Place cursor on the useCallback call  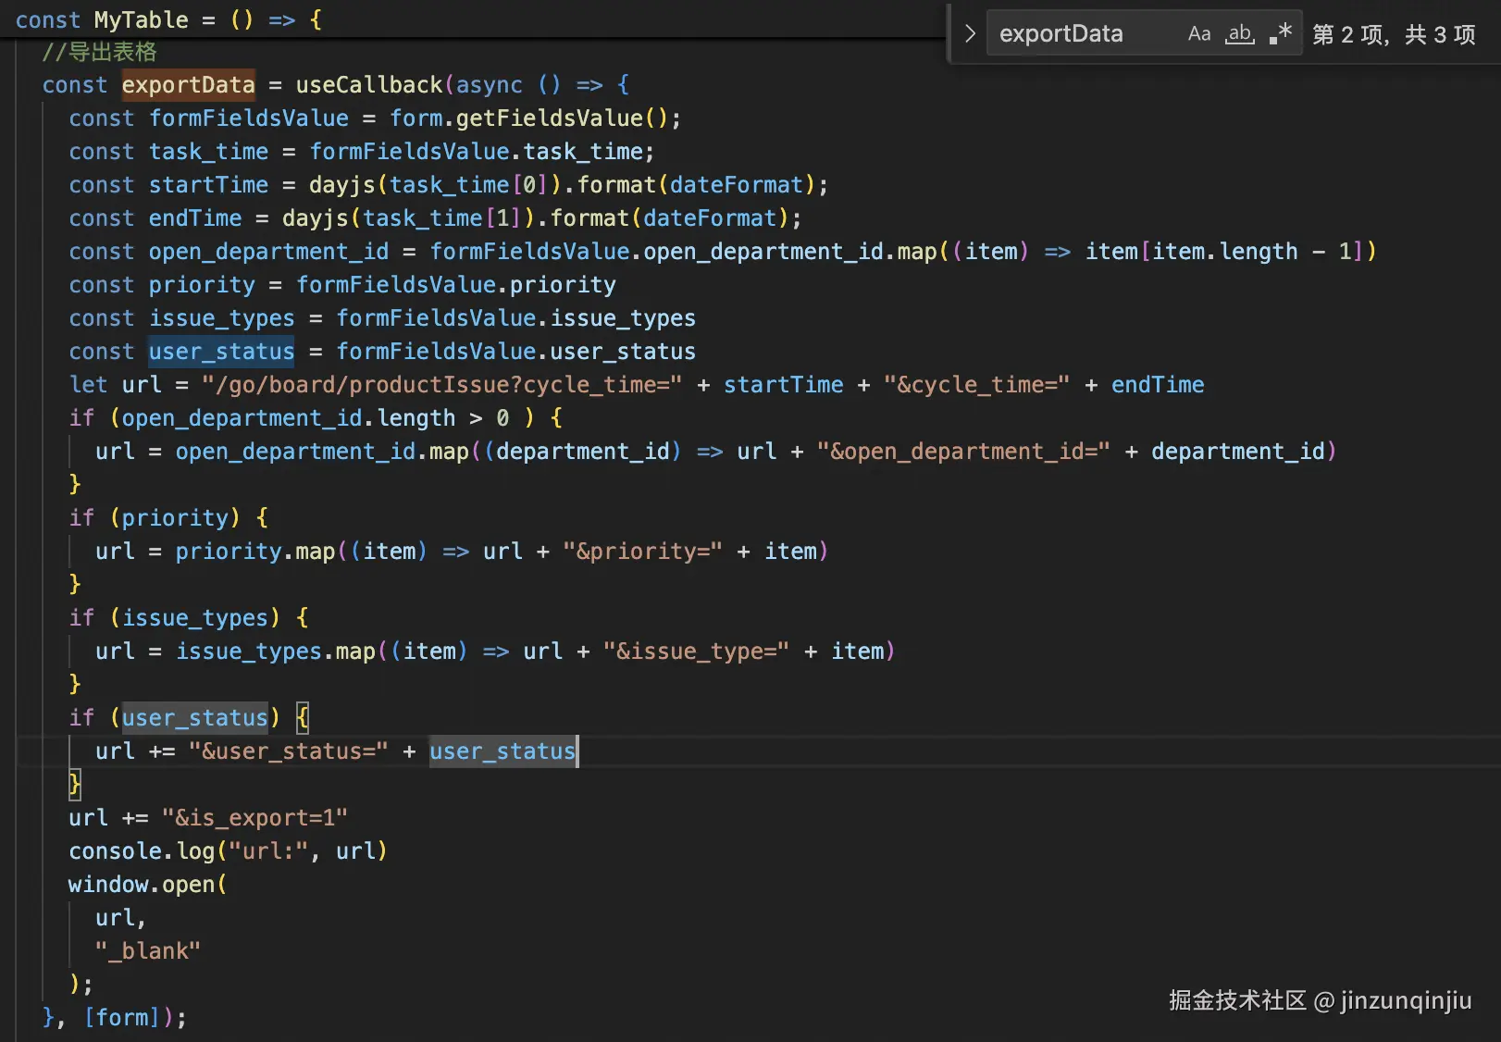click(x=368, y=85)
